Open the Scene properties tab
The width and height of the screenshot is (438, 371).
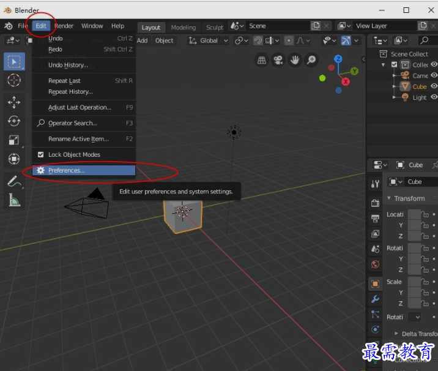pos(375,249)
